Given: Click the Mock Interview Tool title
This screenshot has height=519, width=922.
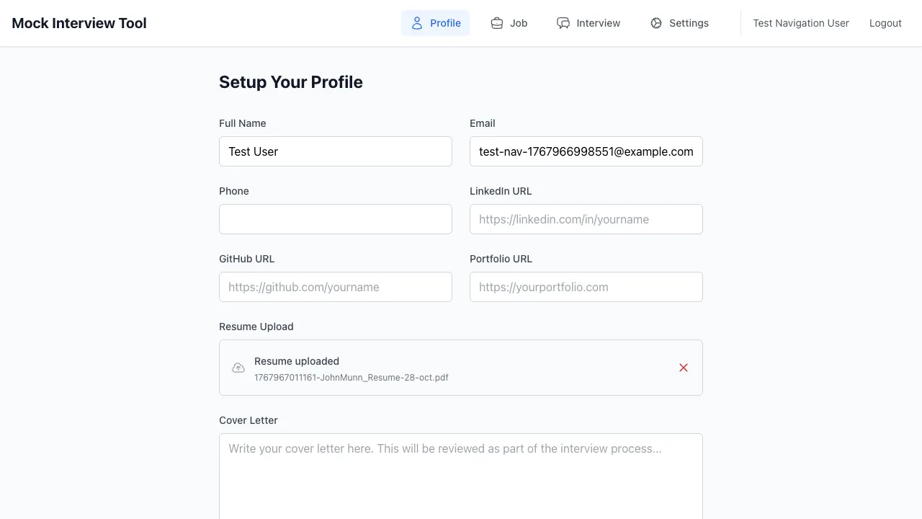Looking at the screenshot, I should point(79,23).
